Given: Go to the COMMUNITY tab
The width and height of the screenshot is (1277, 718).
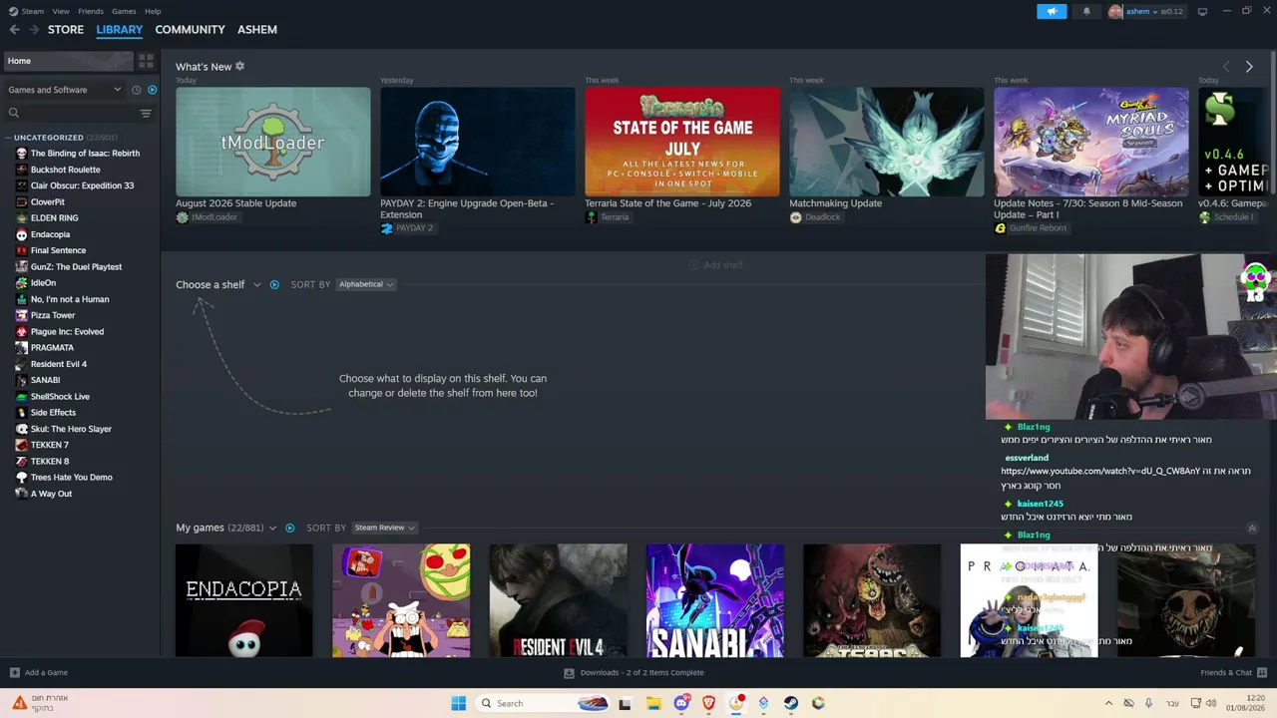Looking at the screenshot, I should tap(190, 30).
